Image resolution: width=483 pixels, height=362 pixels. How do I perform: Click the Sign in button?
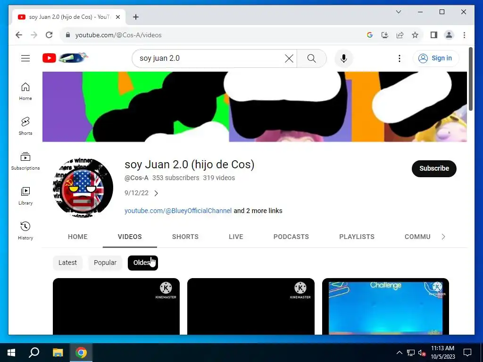(x=435, y=58)
